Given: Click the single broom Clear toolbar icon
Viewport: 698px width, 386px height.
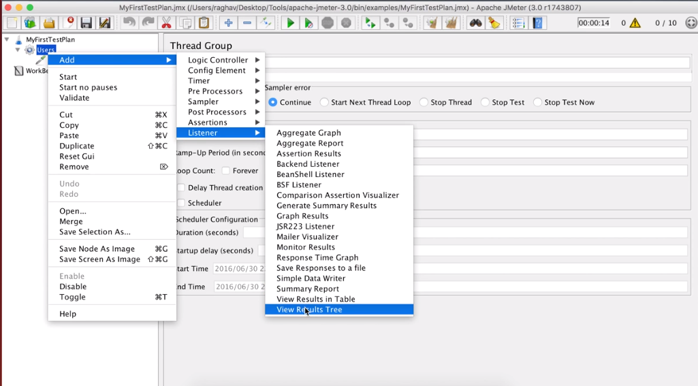Looking at the screenshot, I should (432, 22).
